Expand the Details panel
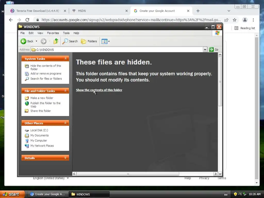This screenshot has height=198, width=264. point(65,158)
